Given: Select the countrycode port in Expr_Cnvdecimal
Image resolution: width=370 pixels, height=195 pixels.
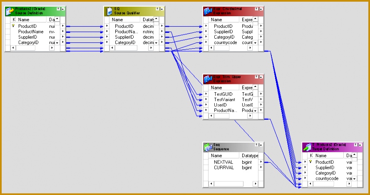Looking at the screenshot, I should [x=225, y=42].
